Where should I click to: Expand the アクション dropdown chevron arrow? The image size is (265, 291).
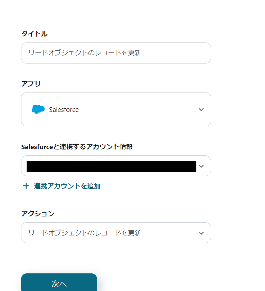(x=201, y=233)
